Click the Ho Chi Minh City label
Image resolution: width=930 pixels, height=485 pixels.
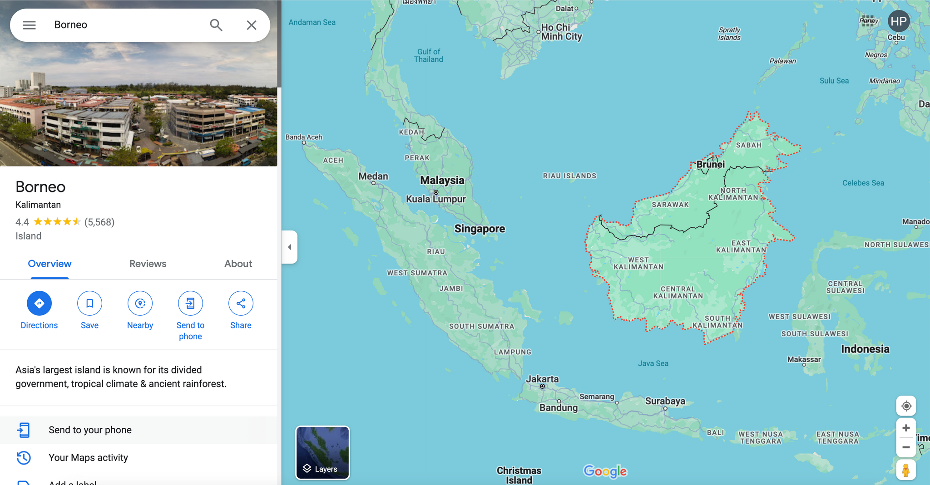click(x=561, y=32)
